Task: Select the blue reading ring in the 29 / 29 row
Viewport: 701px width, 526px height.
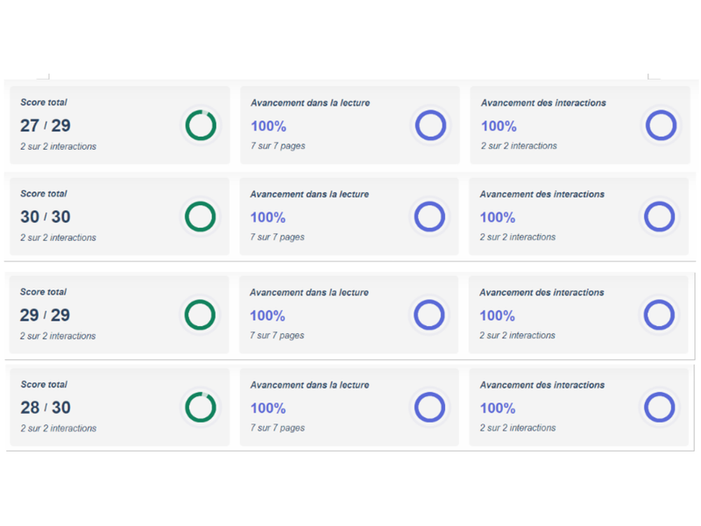Action: (x=429, y=315)
